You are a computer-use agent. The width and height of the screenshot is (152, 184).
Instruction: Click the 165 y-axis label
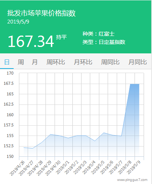10,94
